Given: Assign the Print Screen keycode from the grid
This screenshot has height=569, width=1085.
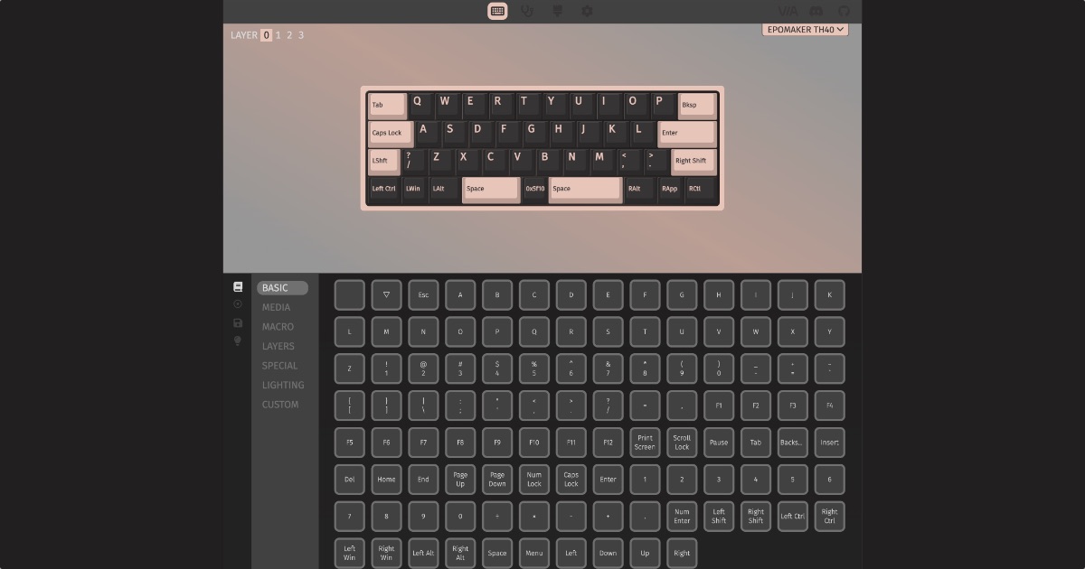Looking at the screenshot, I should tap(645, 442).
